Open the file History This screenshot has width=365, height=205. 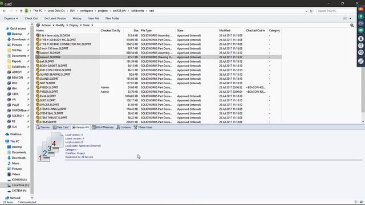tap(77, 18)
